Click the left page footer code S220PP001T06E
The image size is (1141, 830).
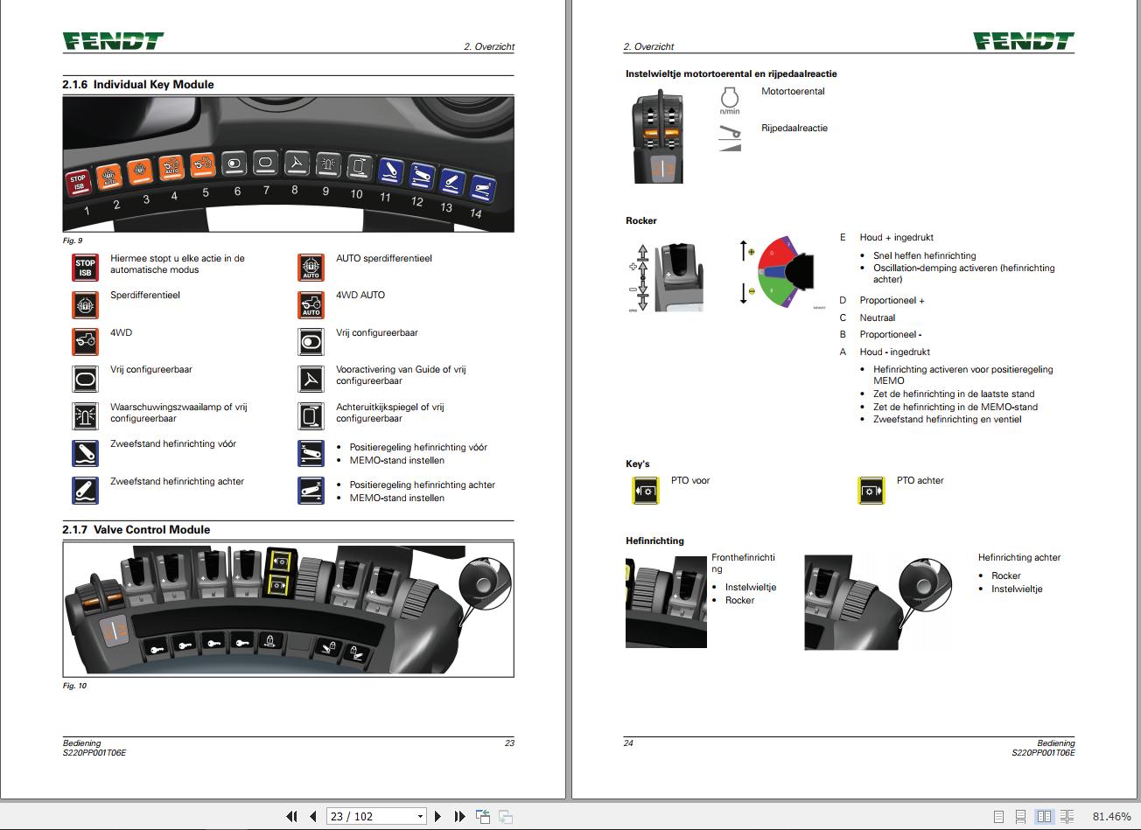(x=94, y=753)
